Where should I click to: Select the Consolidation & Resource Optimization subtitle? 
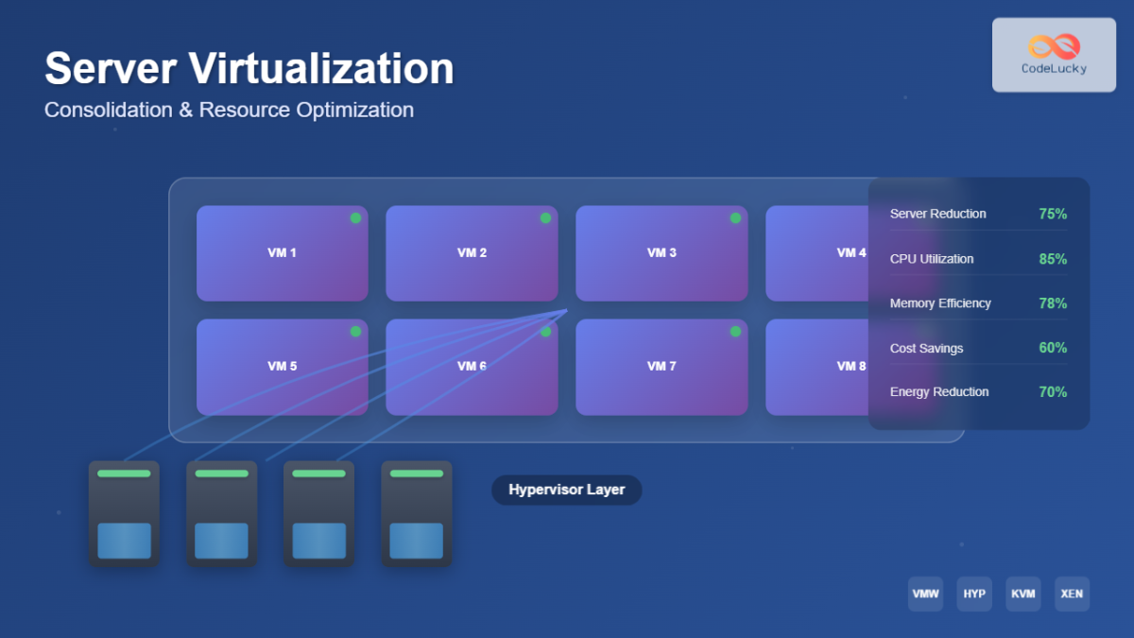(x=229, y=110)
